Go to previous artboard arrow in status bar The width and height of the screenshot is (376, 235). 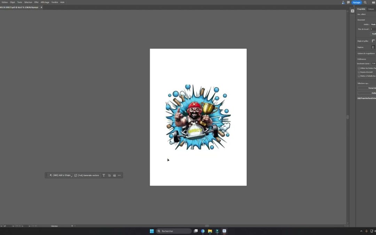click(19, 226)
